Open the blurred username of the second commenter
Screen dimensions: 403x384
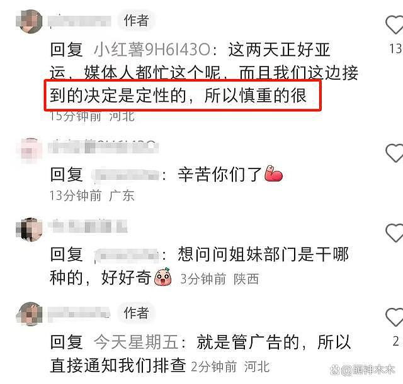103,146
